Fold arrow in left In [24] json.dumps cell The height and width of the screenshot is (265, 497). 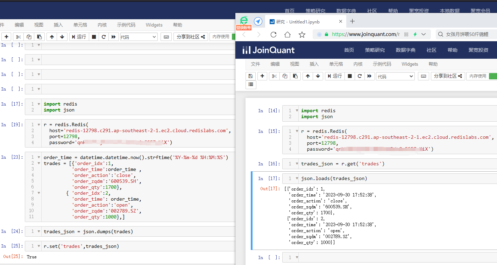39,231
